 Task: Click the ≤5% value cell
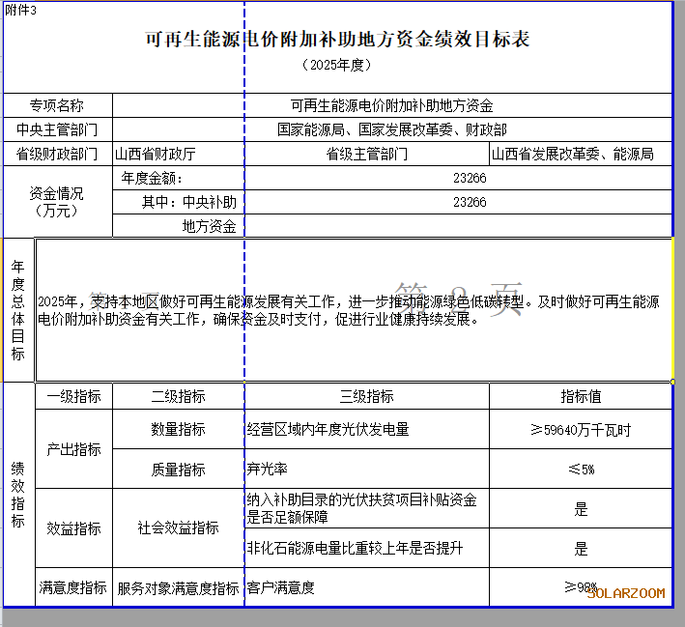click(581, 470)
